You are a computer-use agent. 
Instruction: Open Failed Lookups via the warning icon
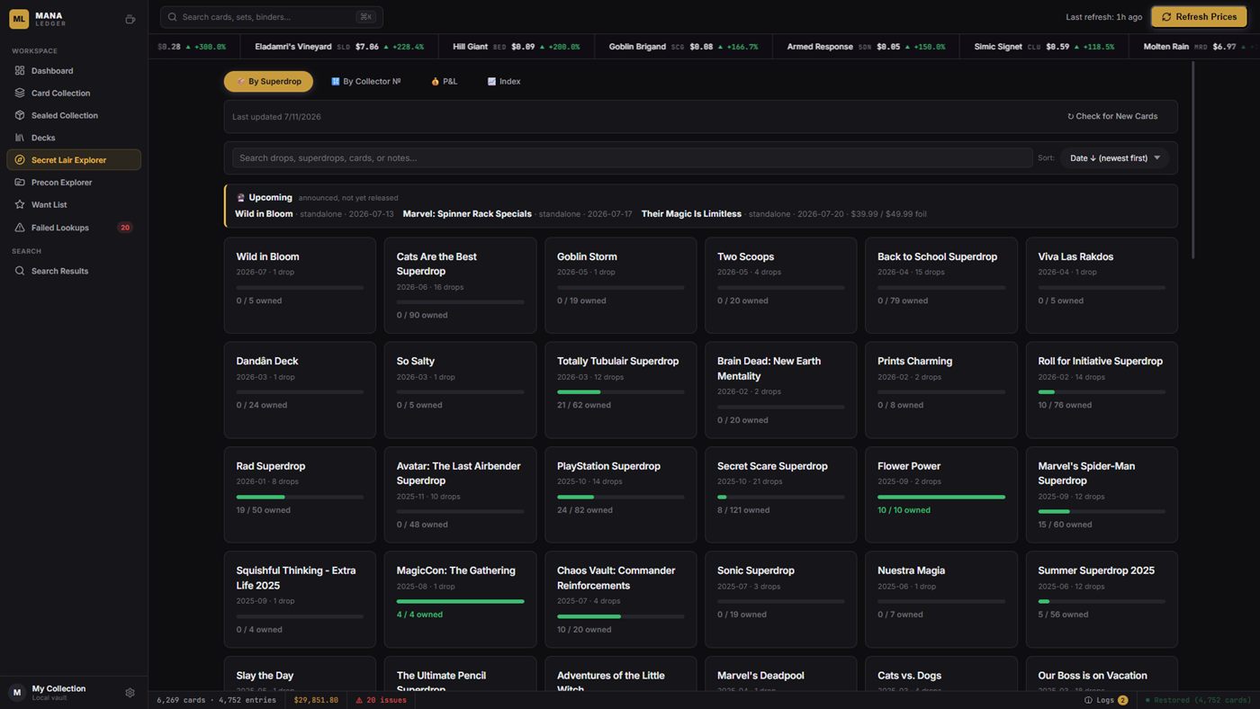[x=20, y=228]
